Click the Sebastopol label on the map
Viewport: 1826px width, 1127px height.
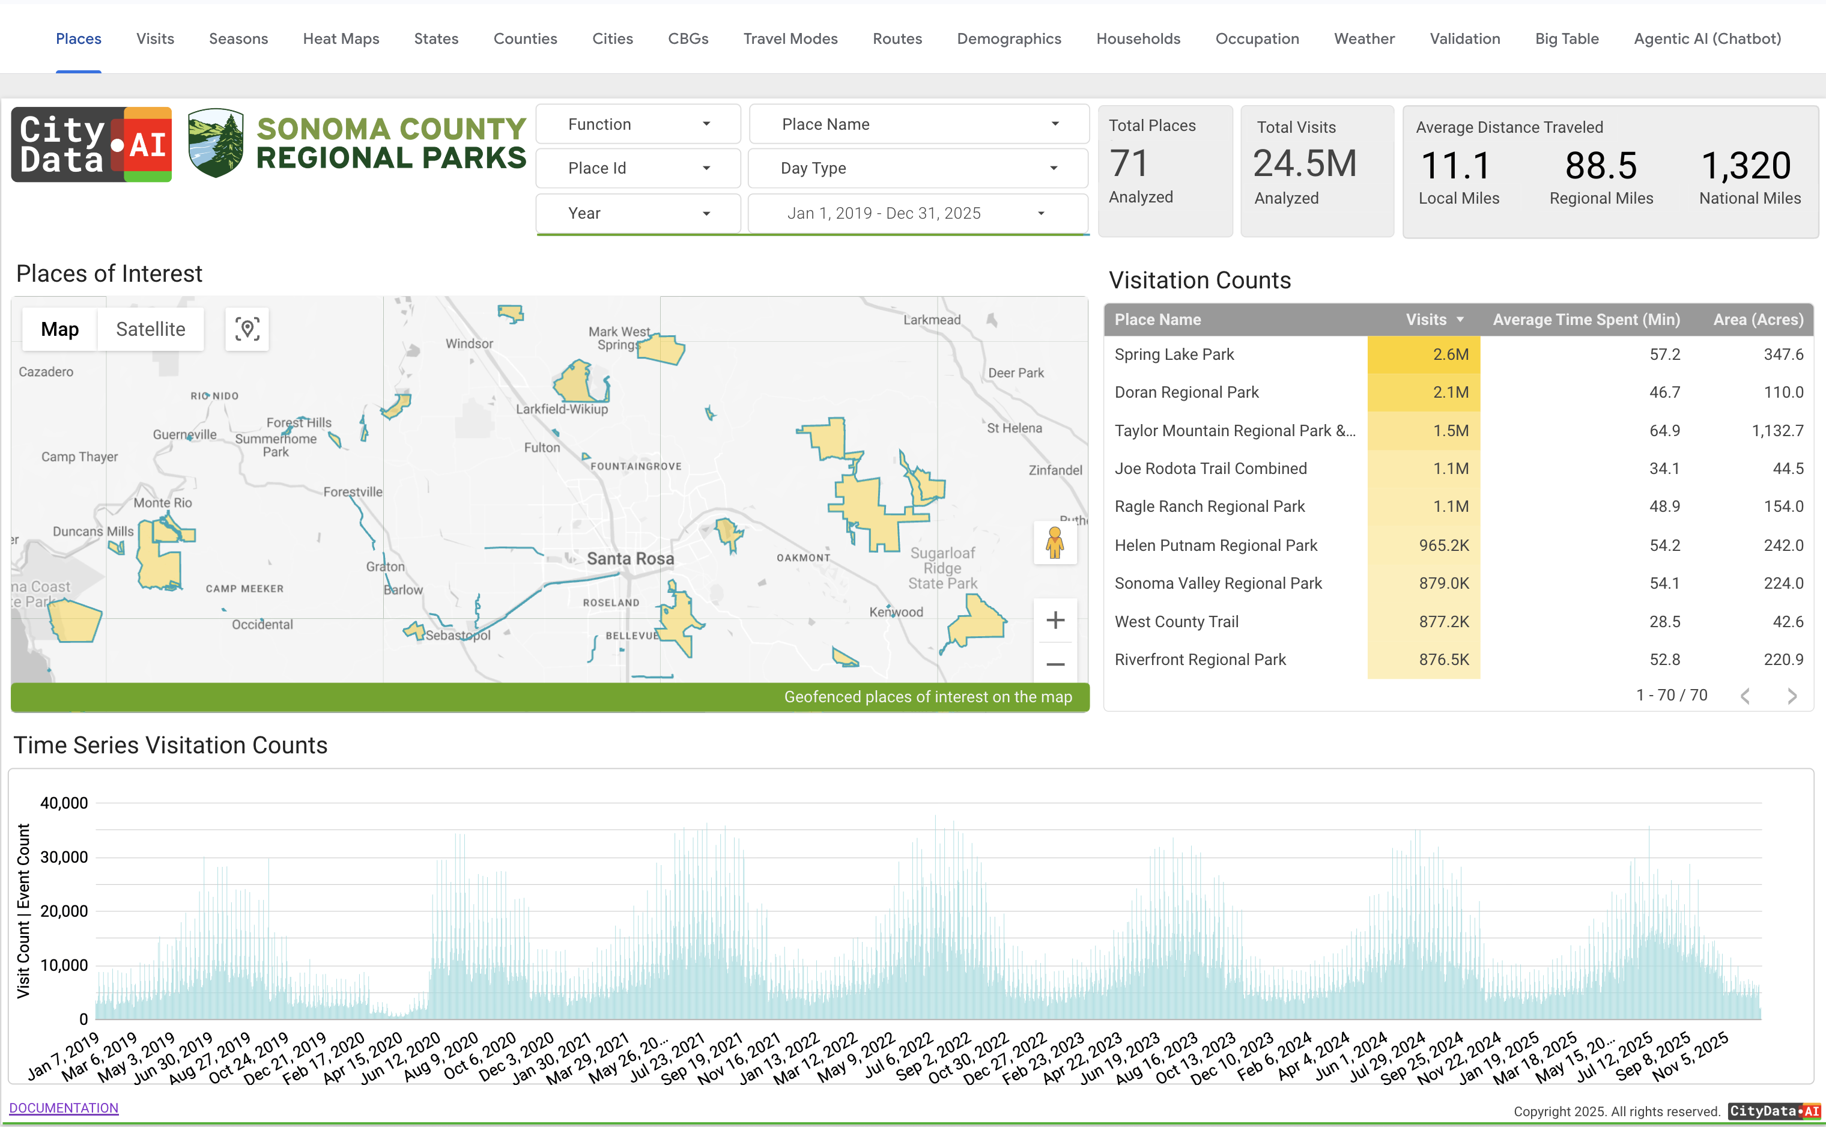(x=458, y=635)
